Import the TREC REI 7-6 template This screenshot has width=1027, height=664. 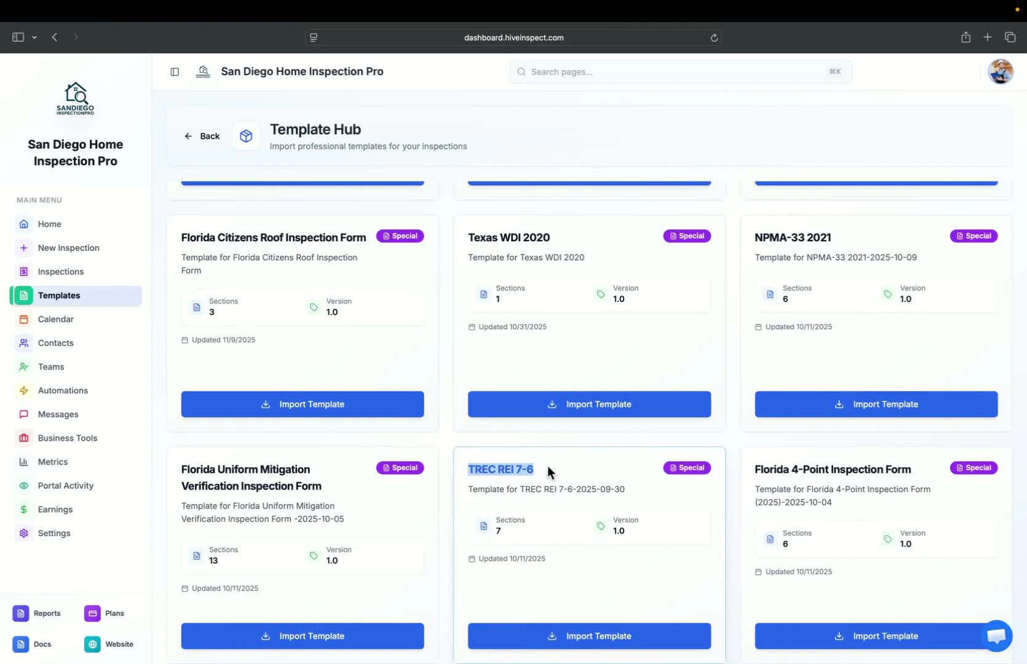pos(589,636)
